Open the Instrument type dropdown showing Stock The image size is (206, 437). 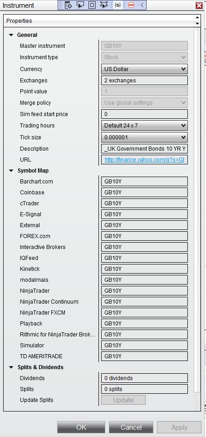click(x=144, y=57)
